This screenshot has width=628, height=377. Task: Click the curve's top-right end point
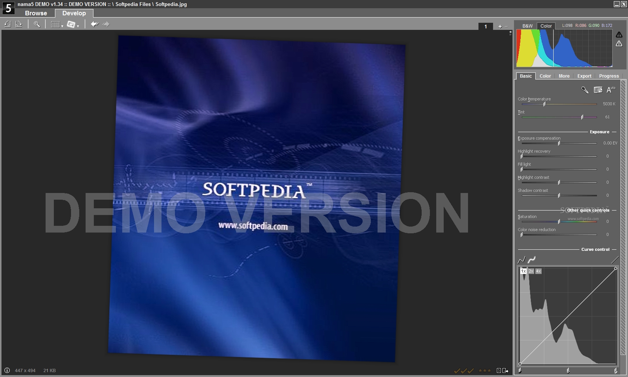[615, 268]
